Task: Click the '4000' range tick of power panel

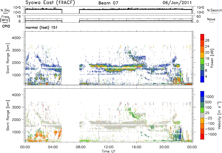Action: tap(16, 38)
